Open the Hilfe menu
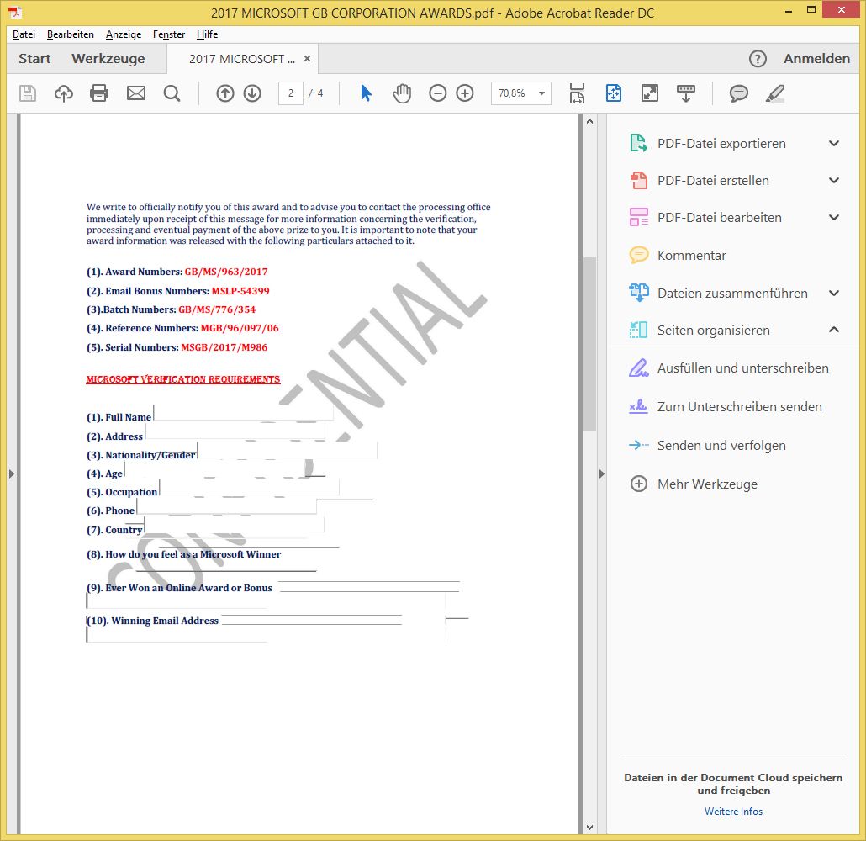The height and width of the screenshot is (841, 866). [207, 34]
